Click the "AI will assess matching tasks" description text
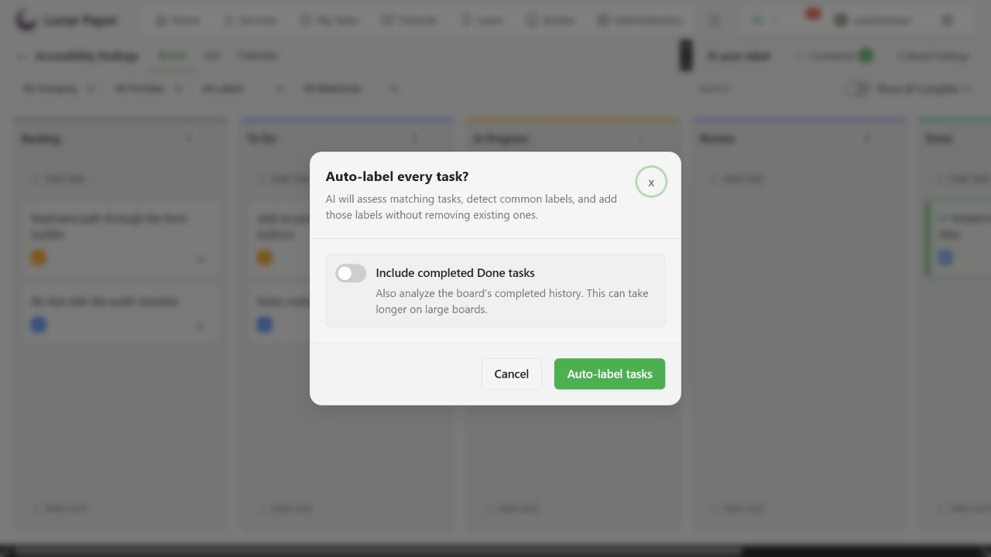Image resolution: width=991 pixels, height=557 pixels. point(471,207)
